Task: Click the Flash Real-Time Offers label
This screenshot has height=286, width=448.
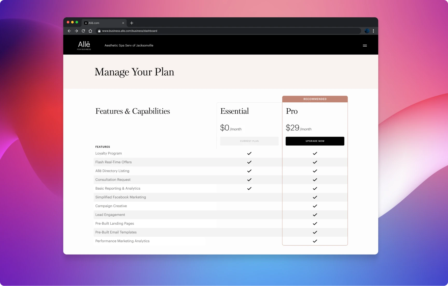Action: 114,162
